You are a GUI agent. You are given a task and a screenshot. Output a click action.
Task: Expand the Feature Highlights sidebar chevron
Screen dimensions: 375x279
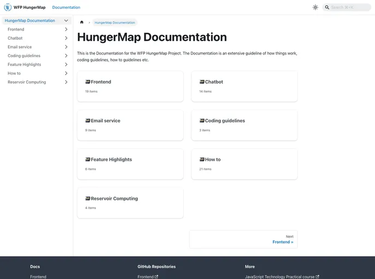(66, 64)
